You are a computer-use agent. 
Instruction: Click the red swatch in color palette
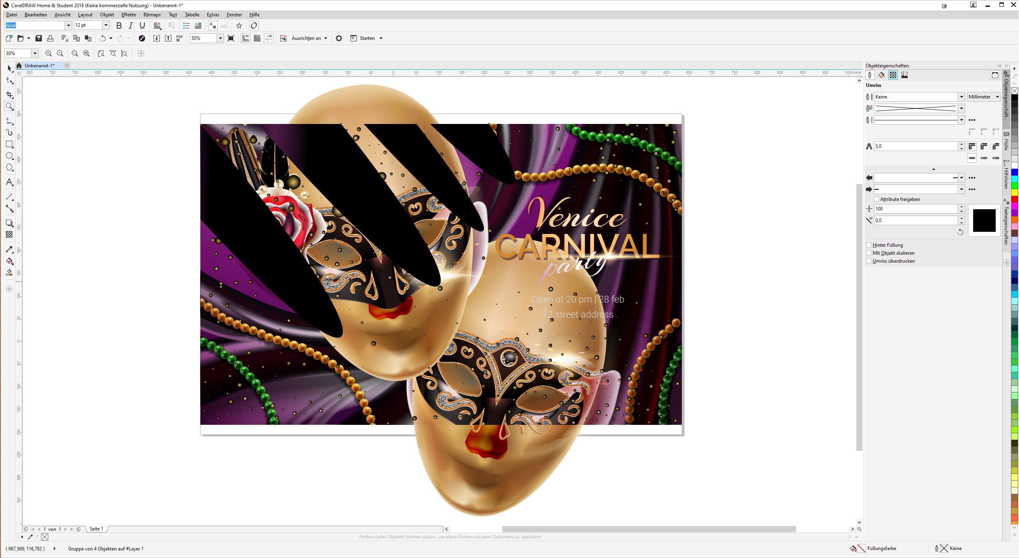click(1015, 199)
